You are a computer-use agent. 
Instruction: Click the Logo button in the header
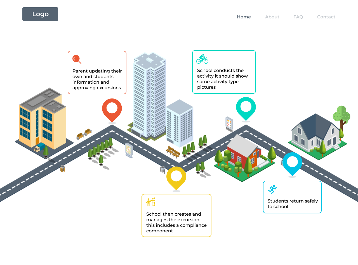(40, 14)
